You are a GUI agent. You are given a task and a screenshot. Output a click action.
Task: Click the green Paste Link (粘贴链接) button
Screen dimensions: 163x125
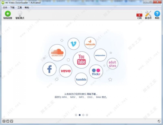(x=8, y=15)
